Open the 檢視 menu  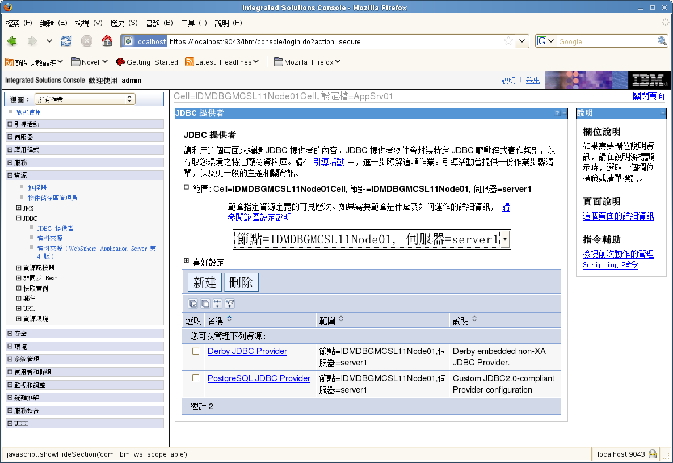[x=89, y=23]
